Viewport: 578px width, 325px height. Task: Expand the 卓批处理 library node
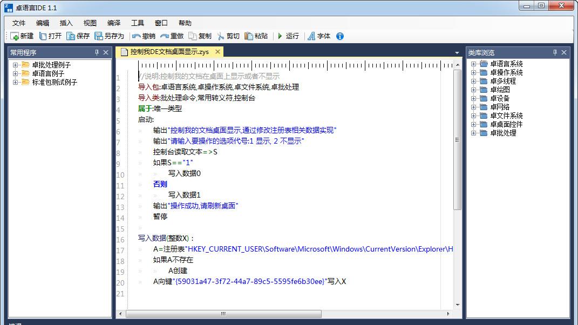pyautogui.click(x=473, y=133)
